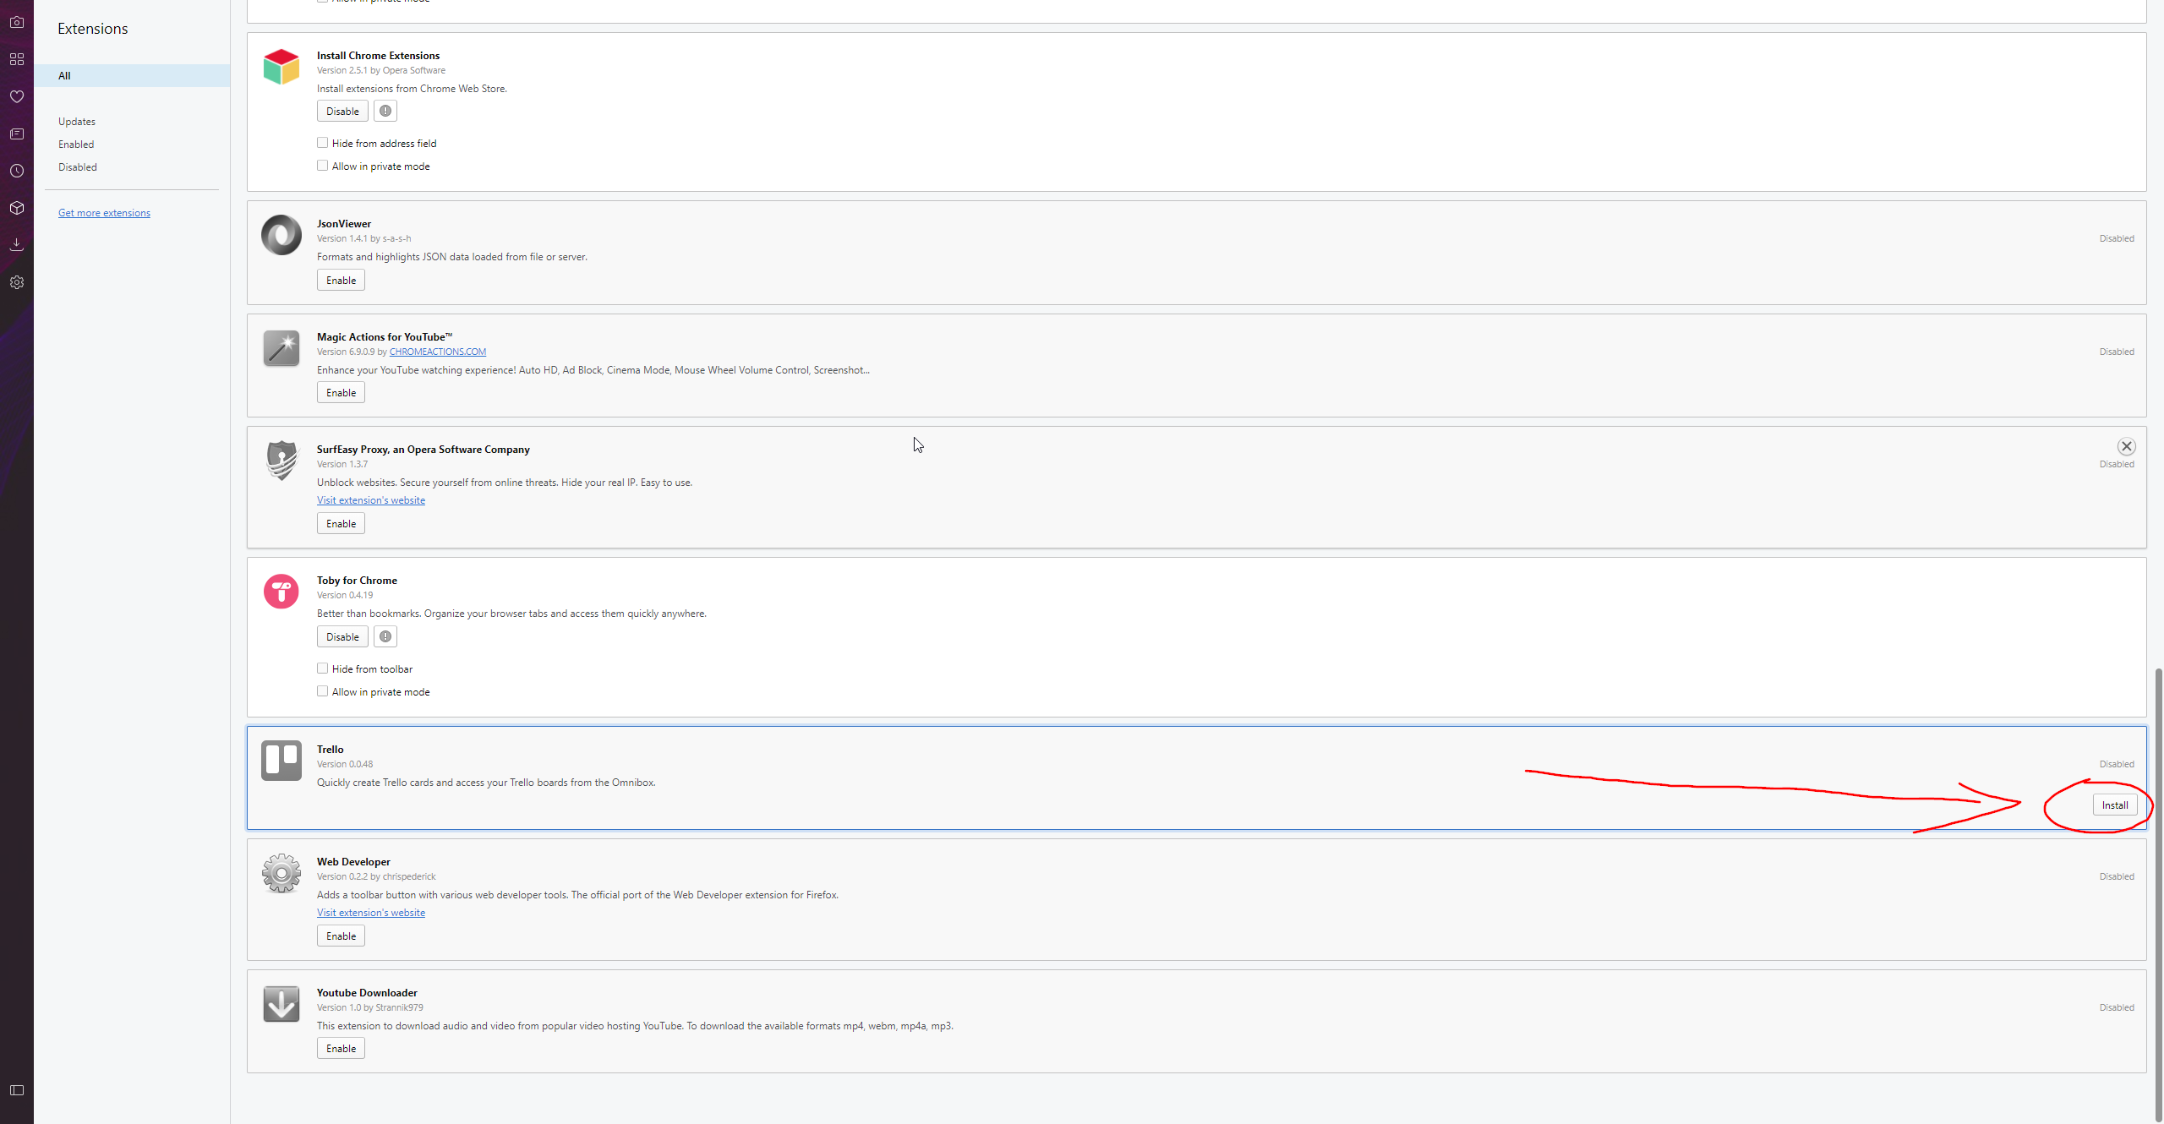Open Get more extensions link
The height and width of the screenshot is (1124, 2164).
104,213
